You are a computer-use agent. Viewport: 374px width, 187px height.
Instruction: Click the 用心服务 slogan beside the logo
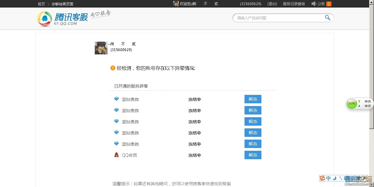click(101, 14)
